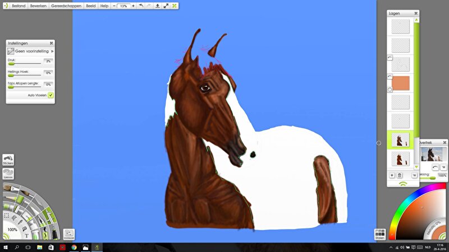Open the Voorinstellingen presets panel
Image resolution: width=449 pixels, height=252 pixels.
coord(69,234)
